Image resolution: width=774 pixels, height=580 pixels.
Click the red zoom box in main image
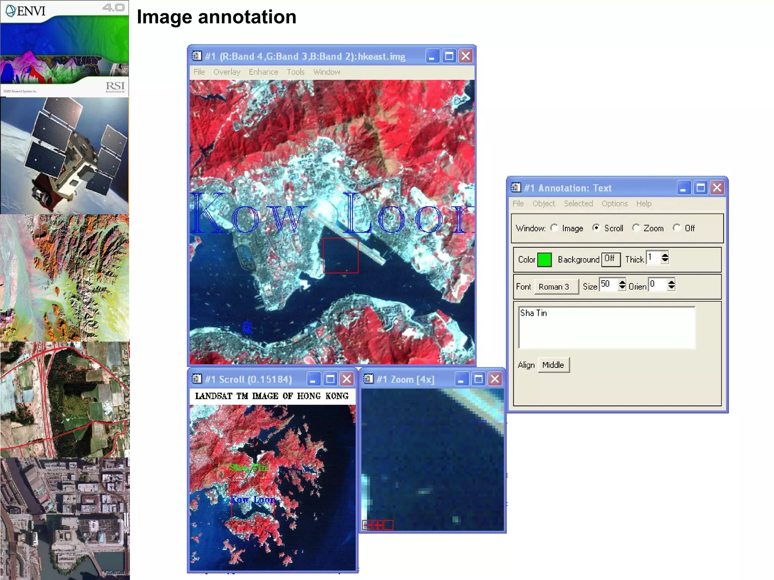pos(341,255)
